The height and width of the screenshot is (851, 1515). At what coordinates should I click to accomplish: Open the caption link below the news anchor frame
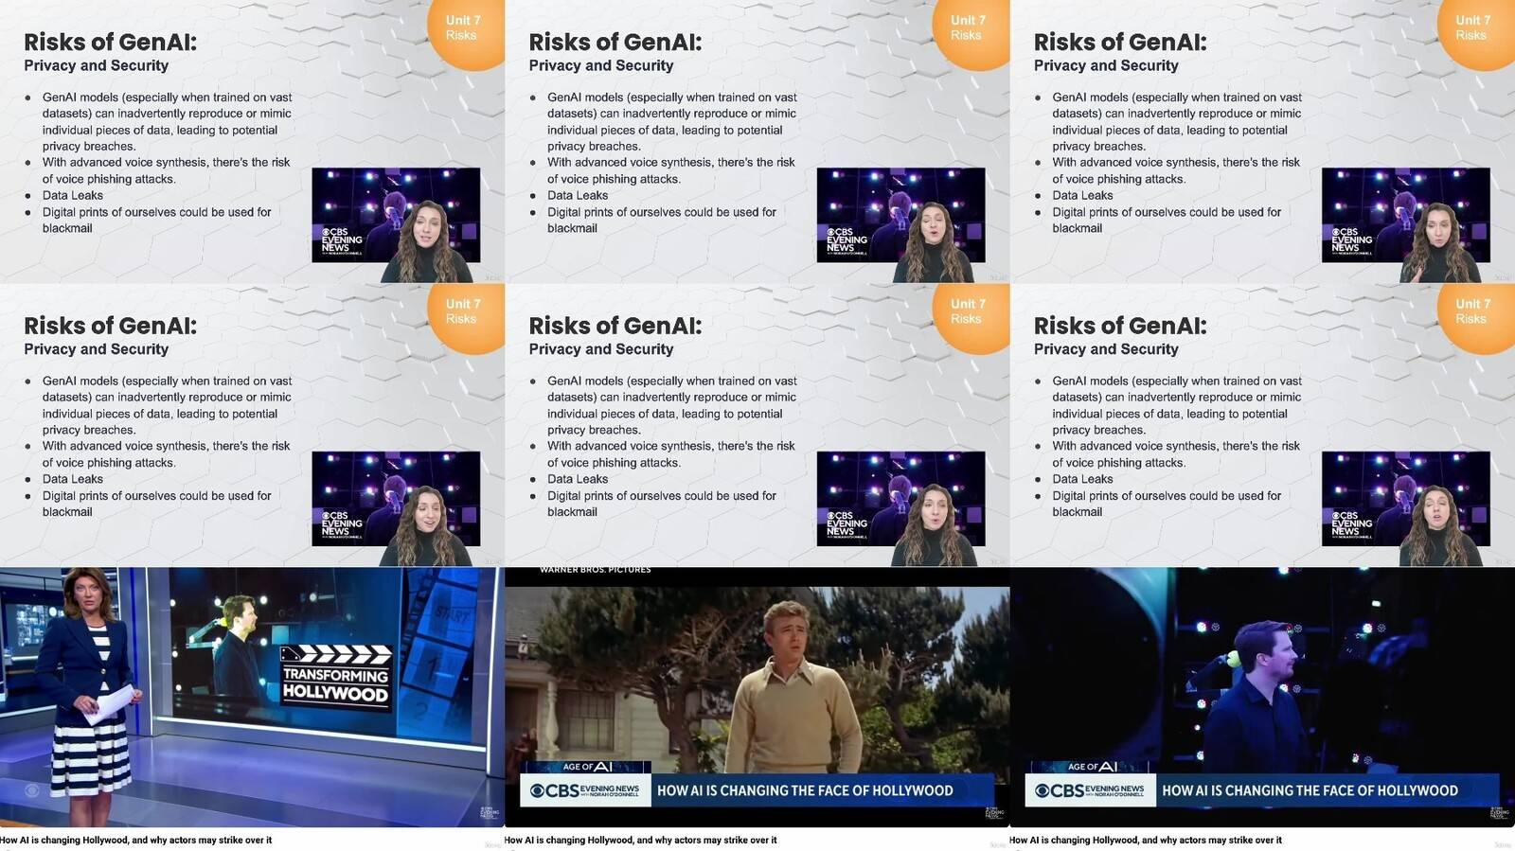(x=136, y=841)
